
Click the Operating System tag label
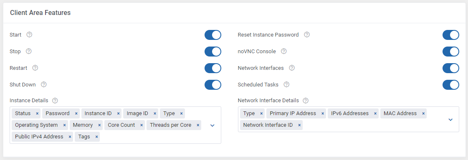(x=36, y=125)
